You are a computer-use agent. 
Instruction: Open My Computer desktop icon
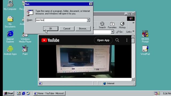(x=10, y=5)
